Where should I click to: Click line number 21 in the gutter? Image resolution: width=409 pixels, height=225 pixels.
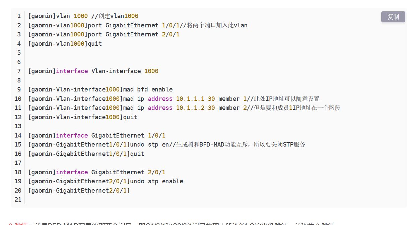click(x=18, y=200)
